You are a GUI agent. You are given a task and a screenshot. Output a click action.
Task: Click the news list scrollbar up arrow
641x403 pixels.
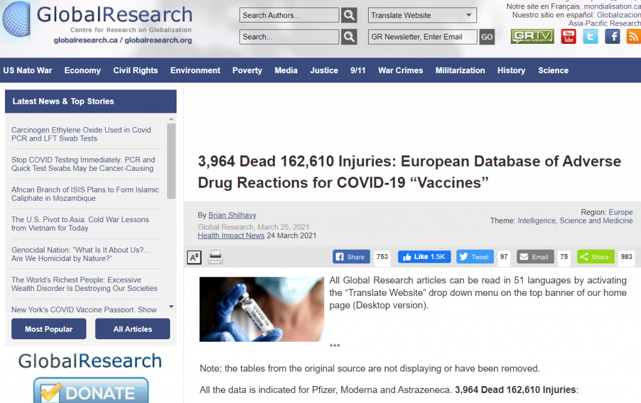coord(172,119)
